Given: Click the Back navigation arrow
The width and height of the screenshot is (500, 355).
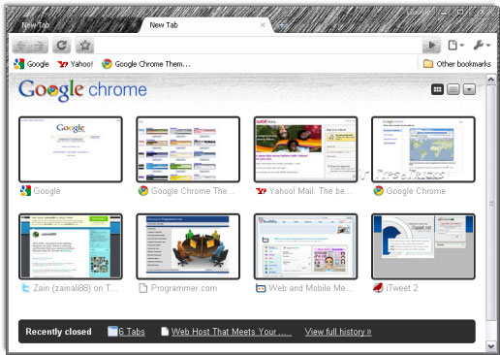Looking at the screenshot, I should [21, 46].
